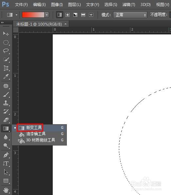Screen dimensions: 171x195
Task: Select the Dodge tool
Action: (x=6, y=146)
